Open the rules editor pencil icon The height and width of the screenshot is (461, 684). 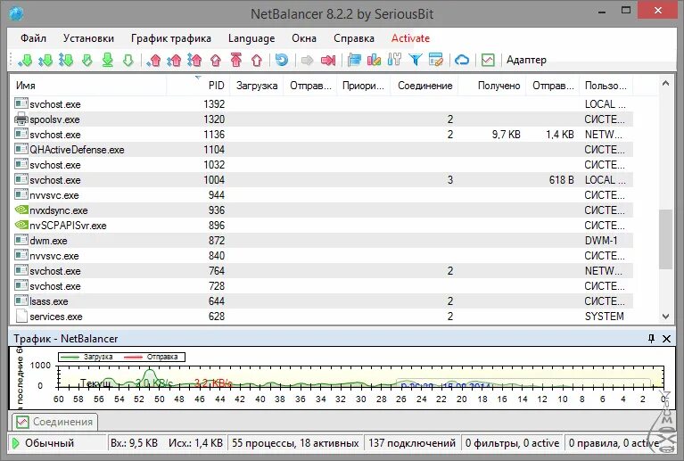436,60
